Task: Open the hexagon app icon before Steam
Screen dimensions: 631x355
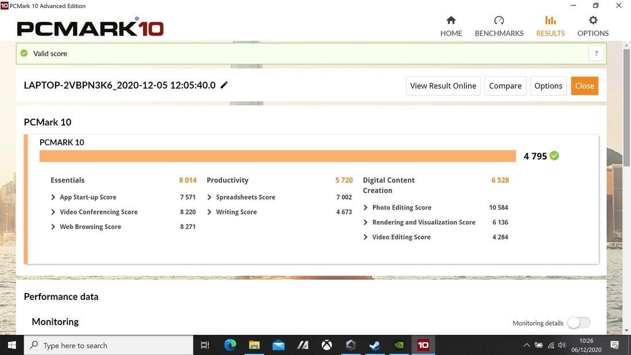Action: (x=350, y=345)
